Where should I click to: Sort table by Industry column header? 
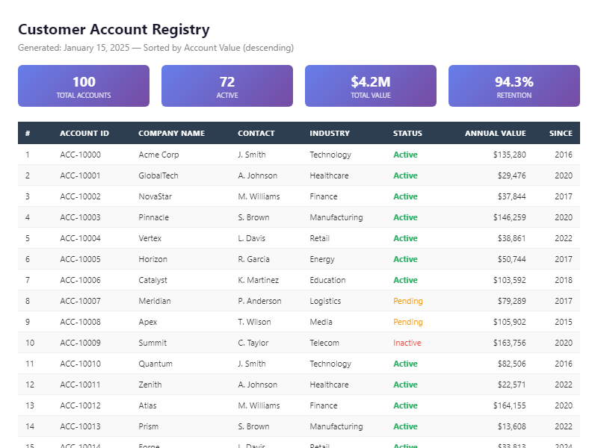(330, 134)
